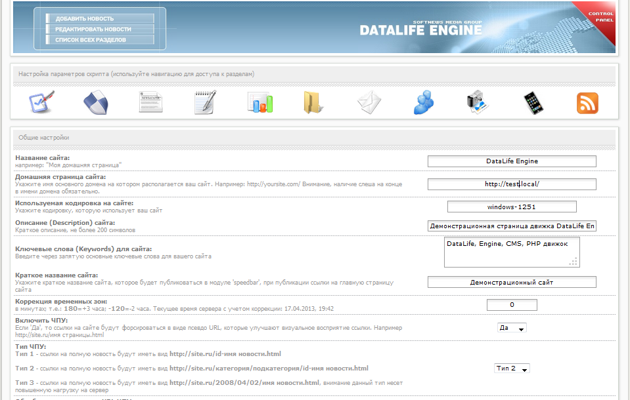Open the yellow folder settings icon
The height and width of the screenshot is (400, 630).
pyautogui.click(x=313, y=103)
